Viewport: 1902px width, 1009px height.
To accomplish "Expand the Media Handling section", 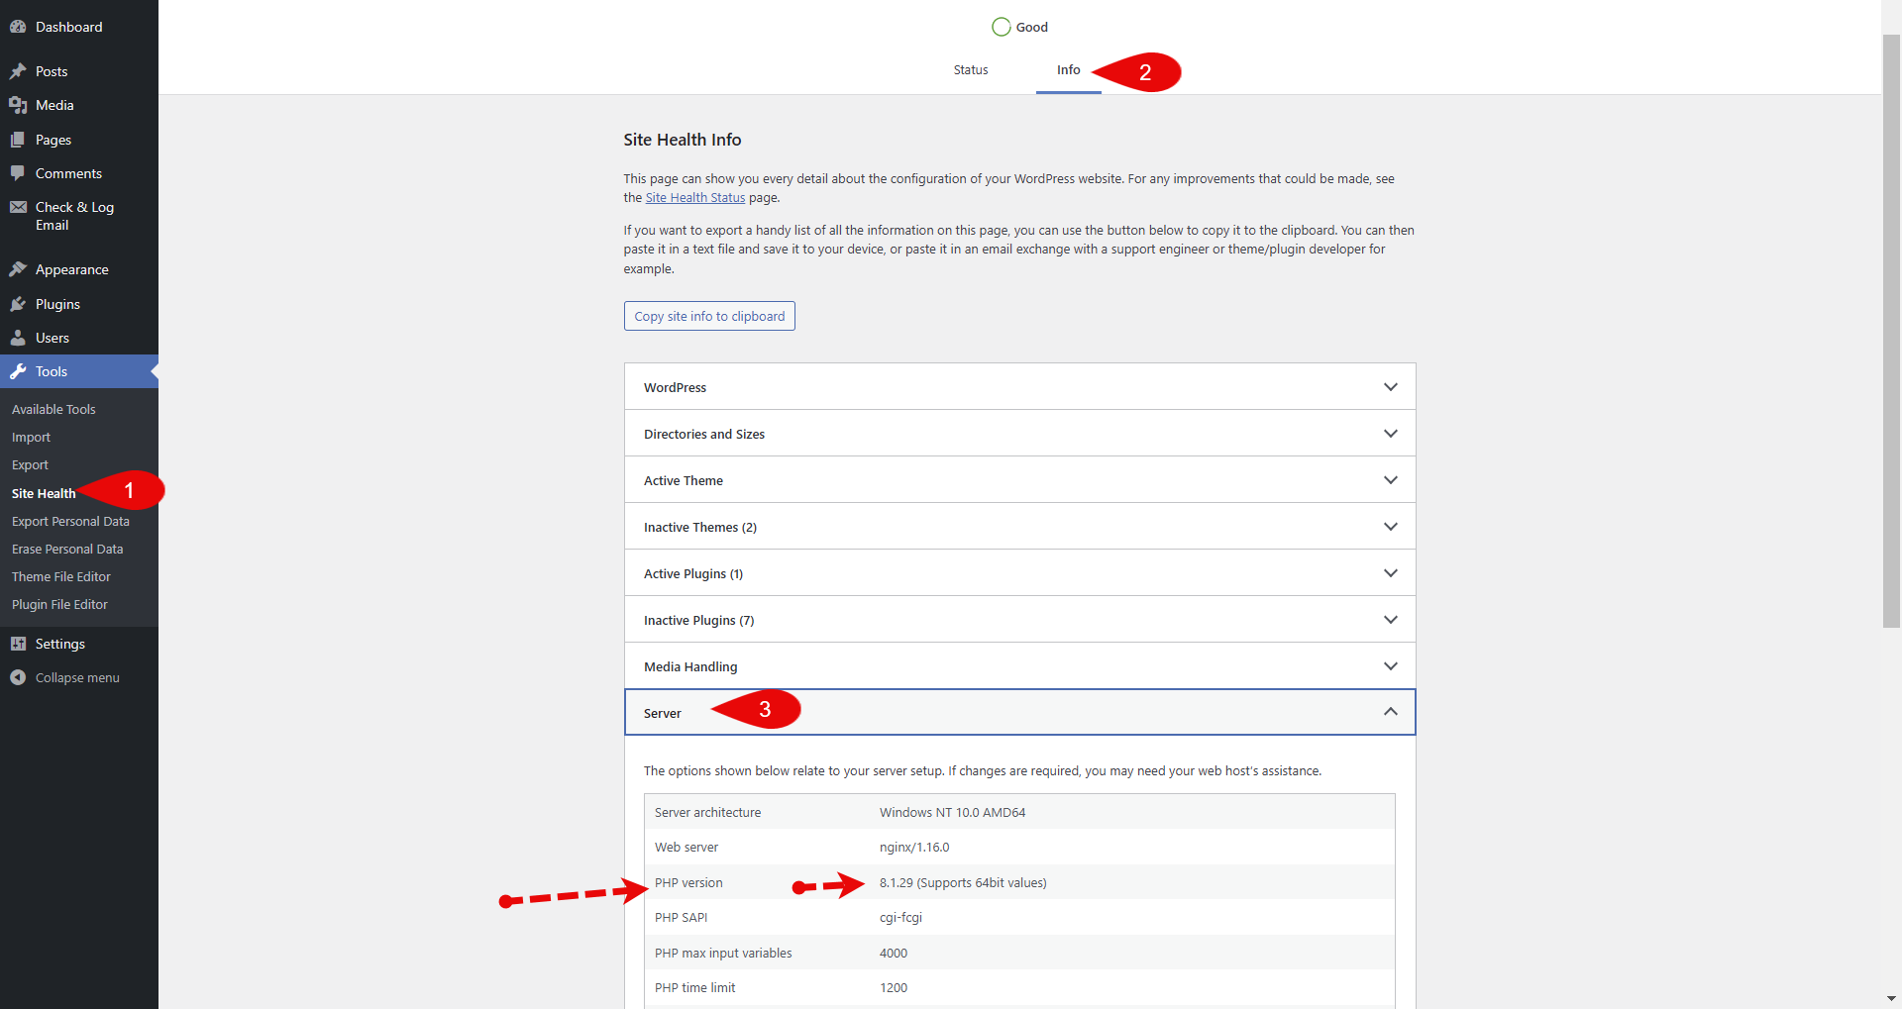I will click(1018, 666).
